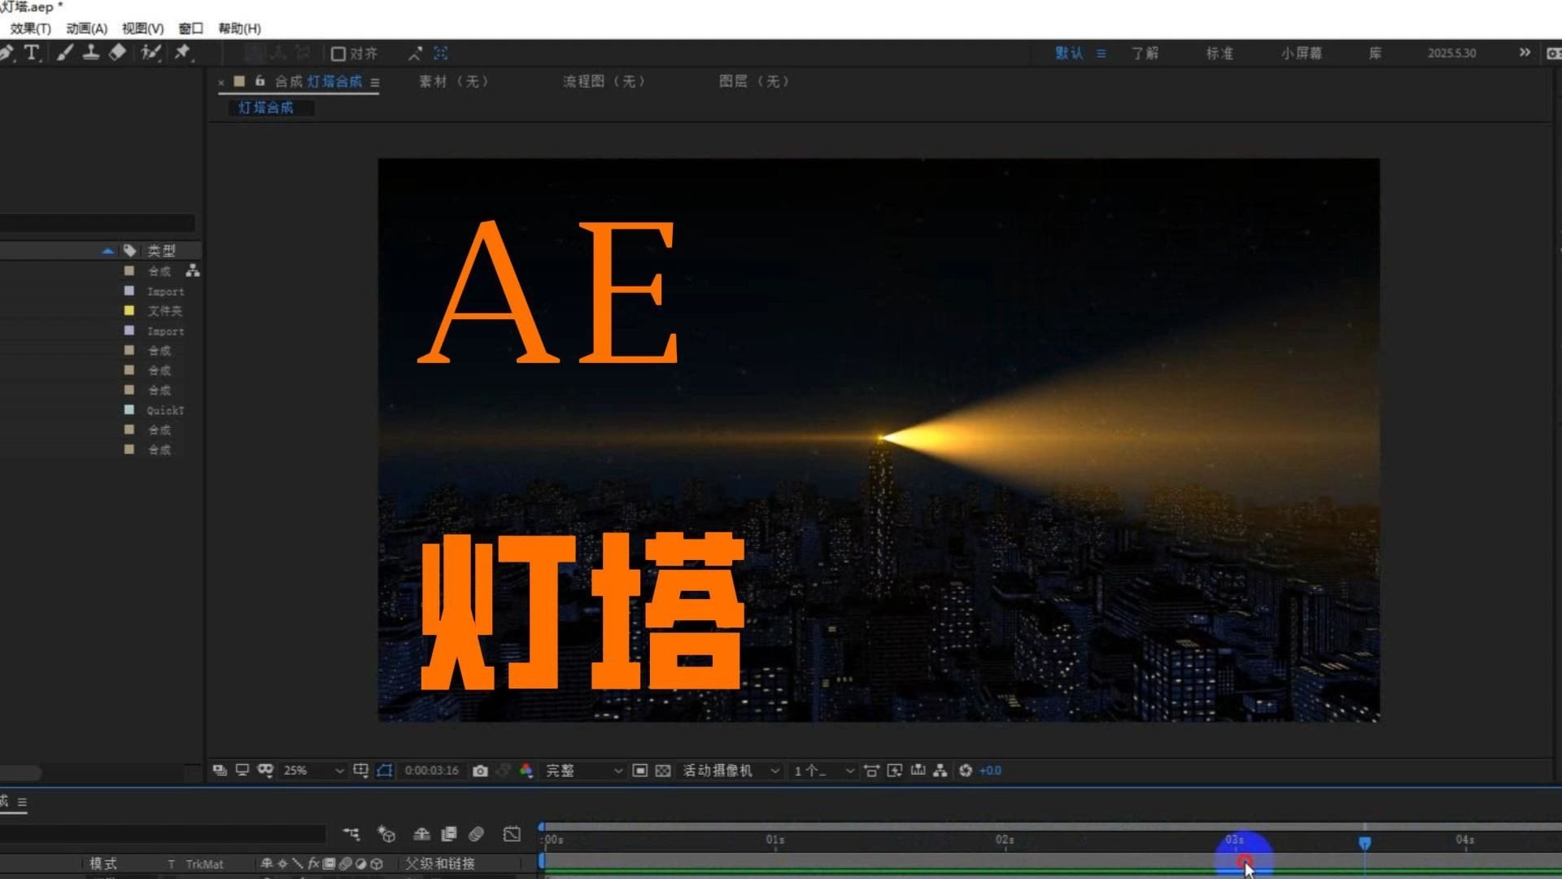
Task: Toggle the Region of Interest button
Action: click(640, 770)
